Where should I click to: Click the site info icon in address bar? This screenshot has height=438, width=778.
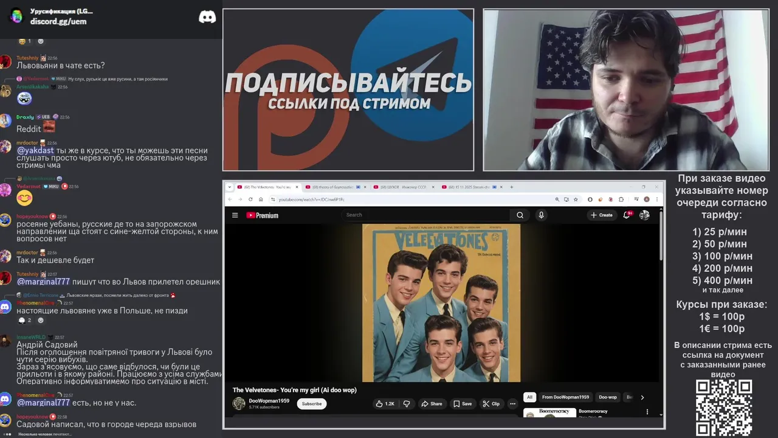point(273,199)
